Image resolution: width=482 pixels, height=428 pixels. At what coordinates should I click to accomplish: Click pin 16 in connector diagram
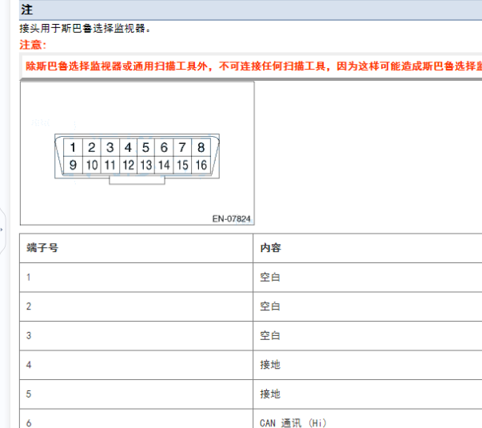pos(201,166)
